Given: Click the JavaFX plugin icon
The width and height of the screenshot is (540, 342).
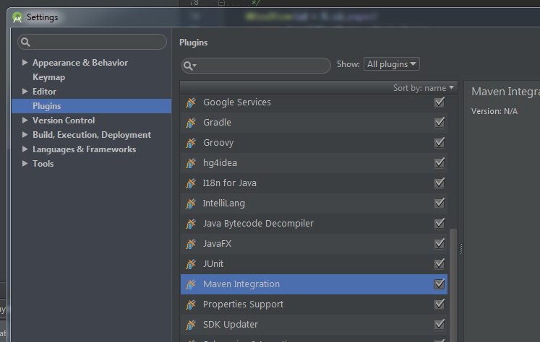Looking at the screenshot, I should click(191, 244).
